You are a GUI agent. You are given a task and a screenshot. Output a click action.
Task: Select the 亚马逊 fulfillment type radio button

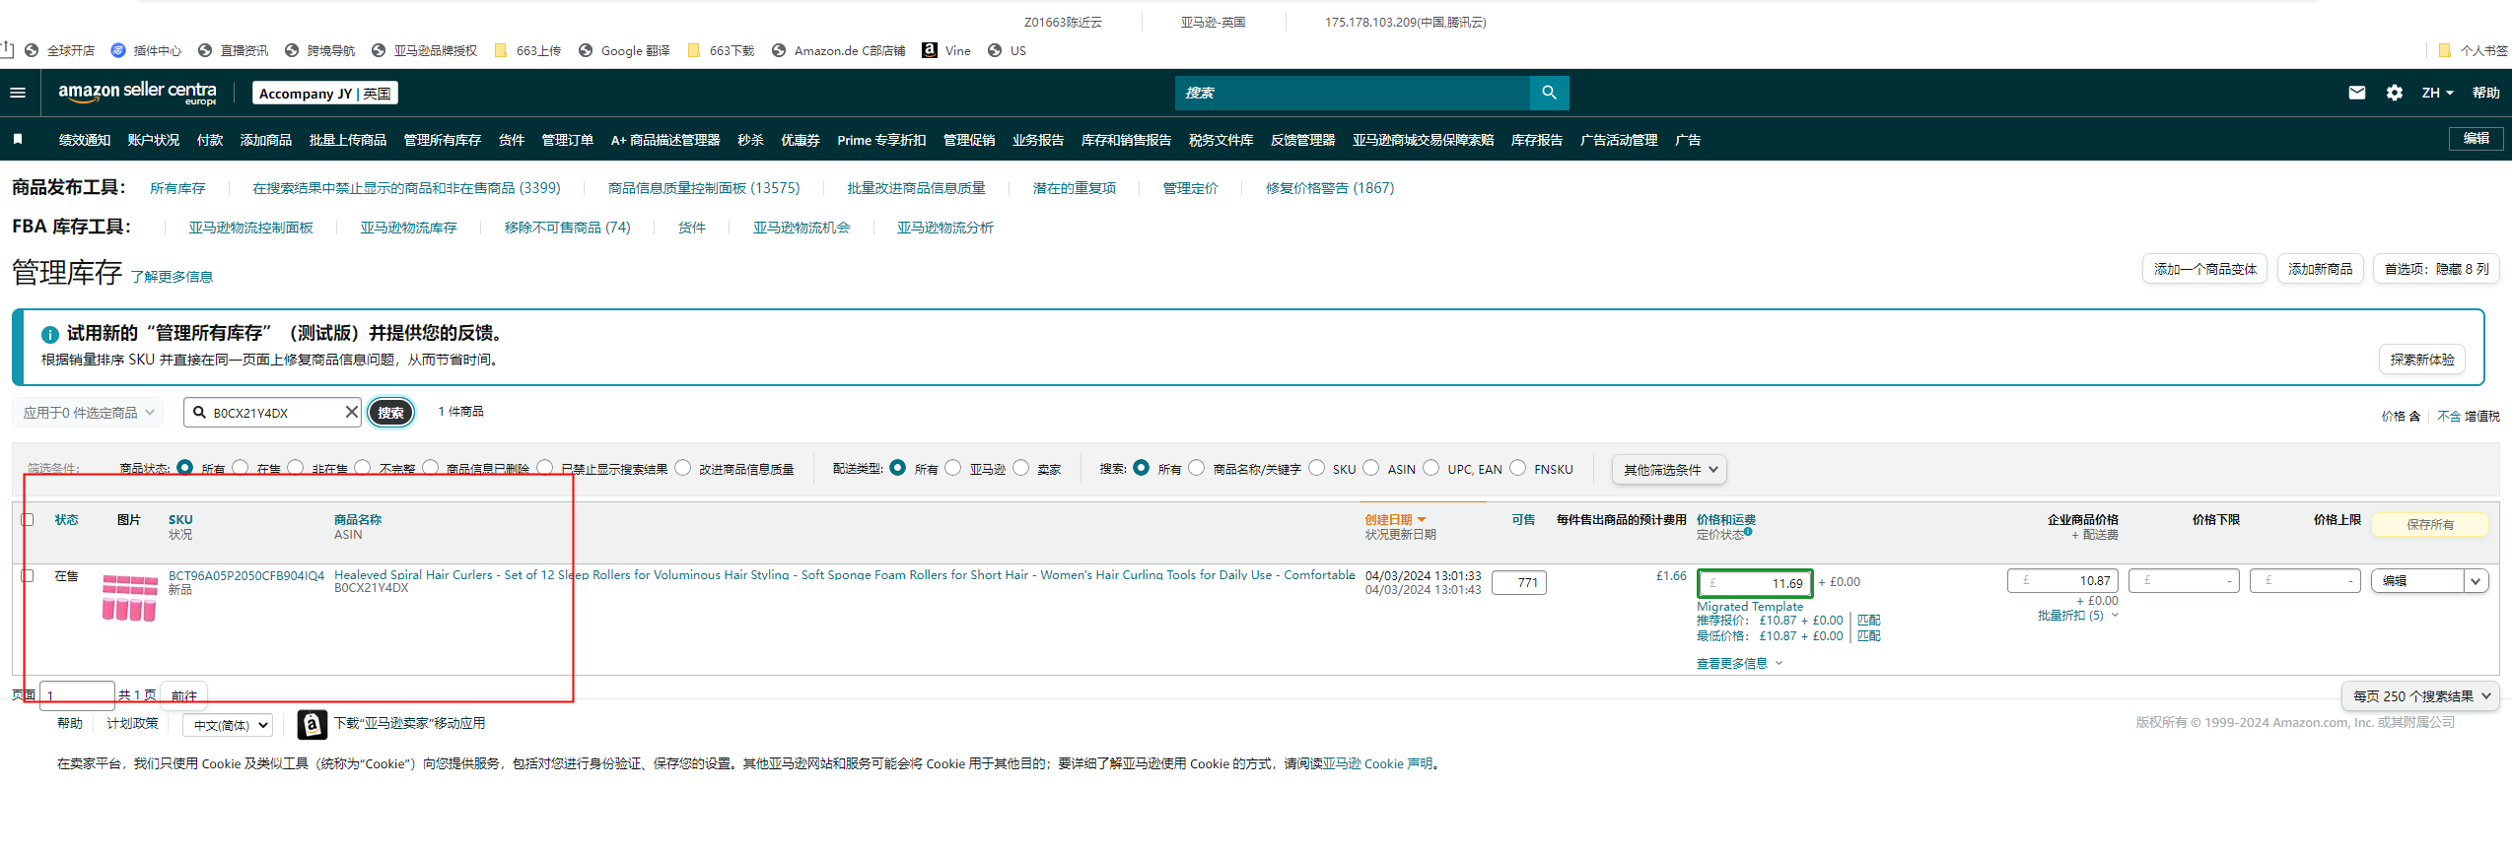point(952,468)
